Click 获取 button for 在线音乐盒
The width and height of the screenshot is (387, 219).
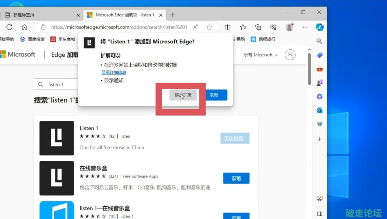(236, 178)
